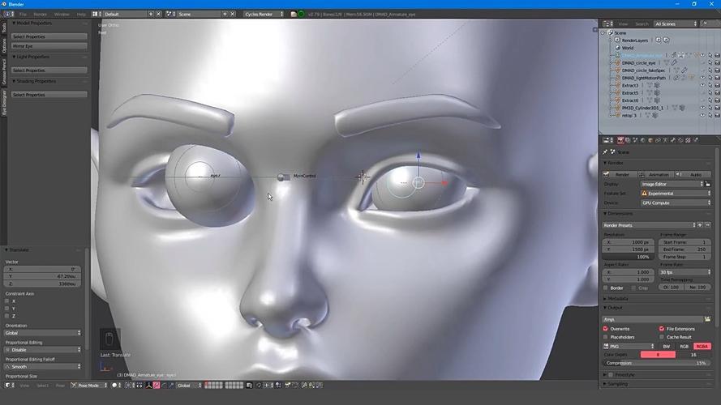Click the outliner editor type icon

[x=607, y=23]
